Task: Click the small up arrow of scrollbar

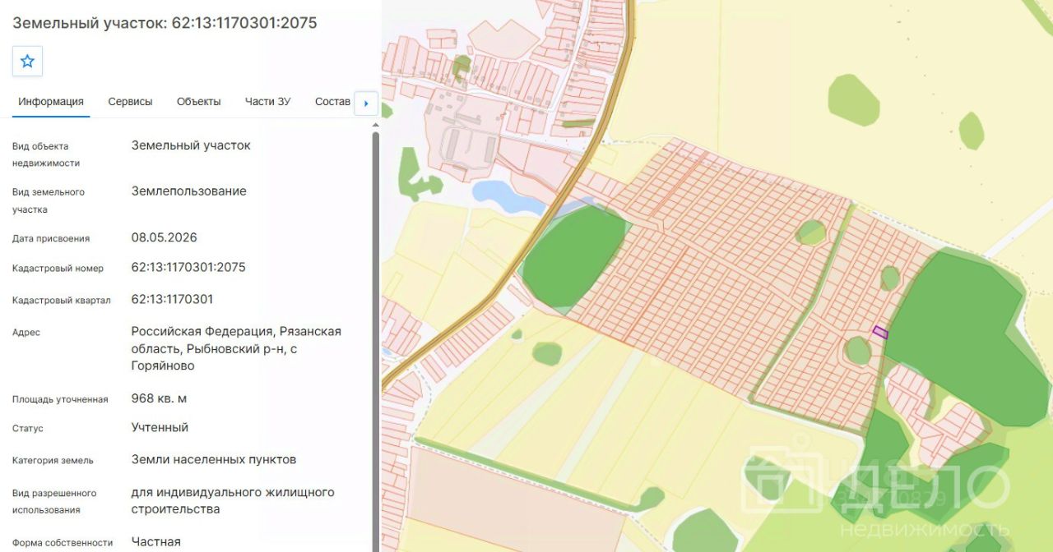Action: pyautogui.click(x=376, y=124)
